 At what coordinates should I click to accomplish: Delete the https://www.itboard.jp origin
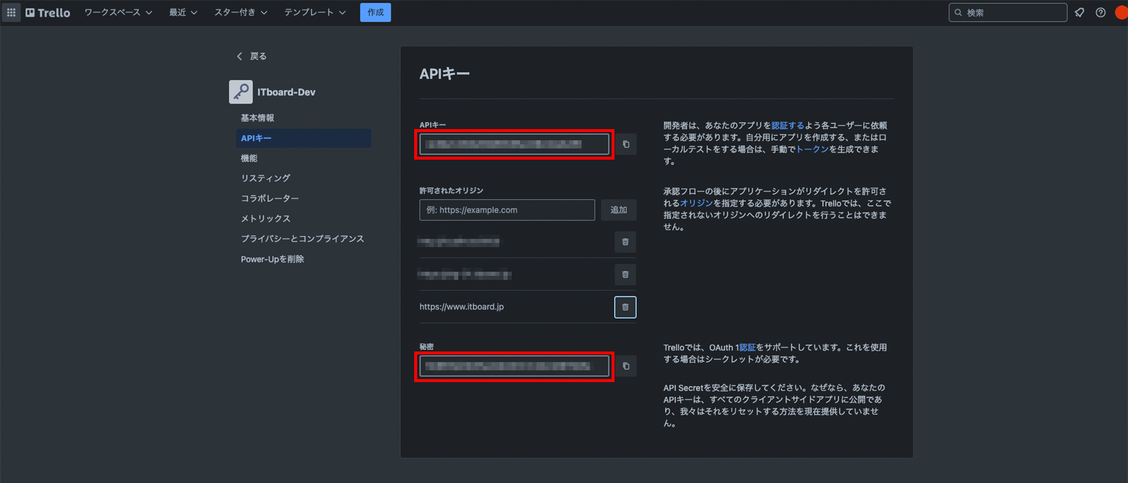coord(625,307)
